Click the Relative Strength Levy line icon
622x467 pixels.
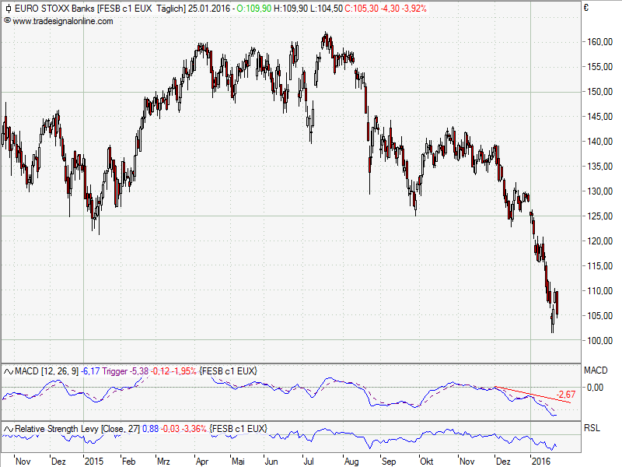coord(8,429)
